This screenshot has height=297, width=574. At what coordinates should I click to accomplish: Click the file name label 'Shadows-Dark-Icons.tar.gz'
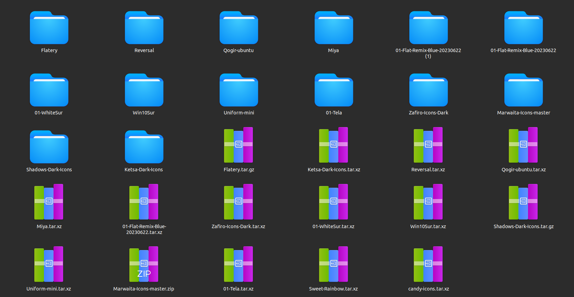click(x=524, y=226)
